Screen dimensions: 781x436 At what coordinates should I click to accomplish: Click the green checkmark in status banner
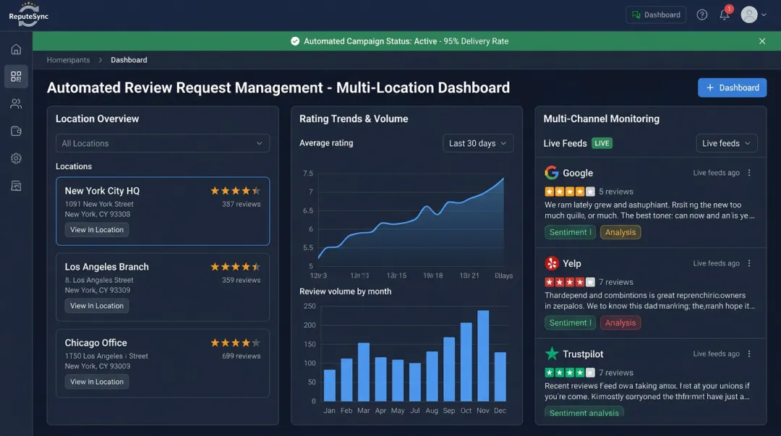[295, 41]
